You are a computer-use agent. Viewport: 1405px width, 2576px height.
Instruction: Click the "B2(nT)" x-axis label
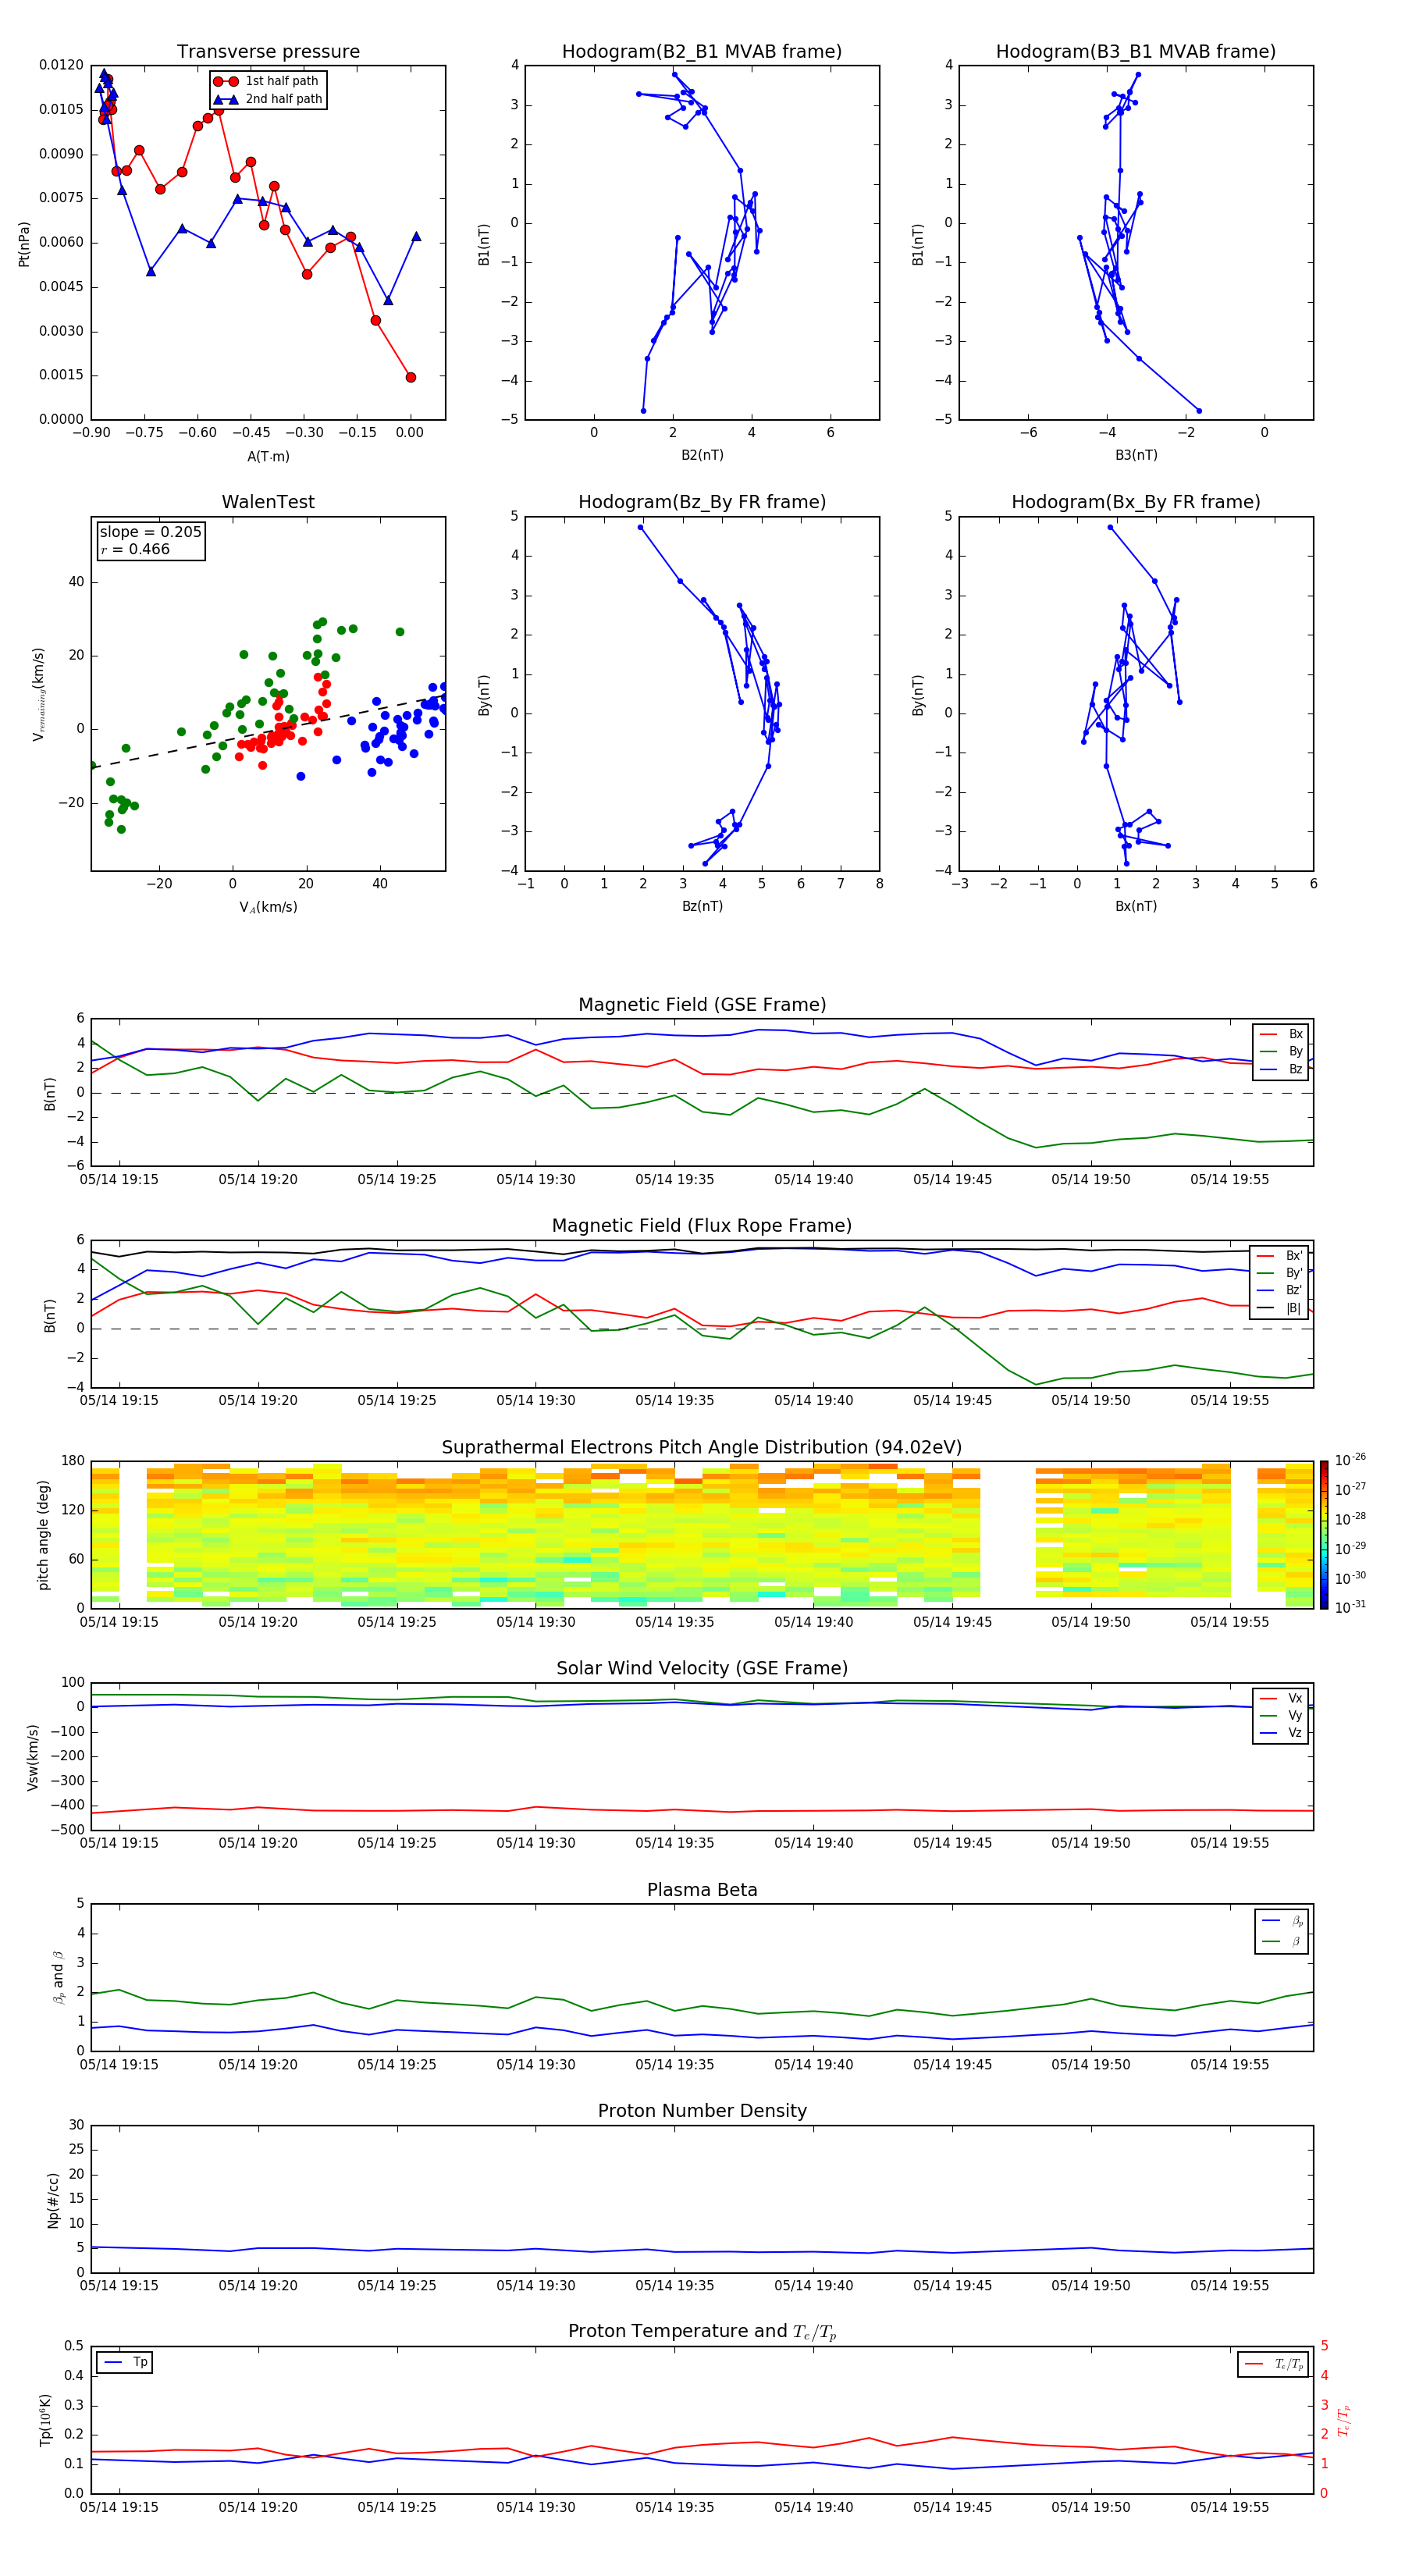tap(702, 455)
